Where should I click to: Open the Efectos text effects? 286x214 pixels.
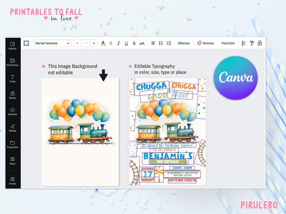click(184, 43)
